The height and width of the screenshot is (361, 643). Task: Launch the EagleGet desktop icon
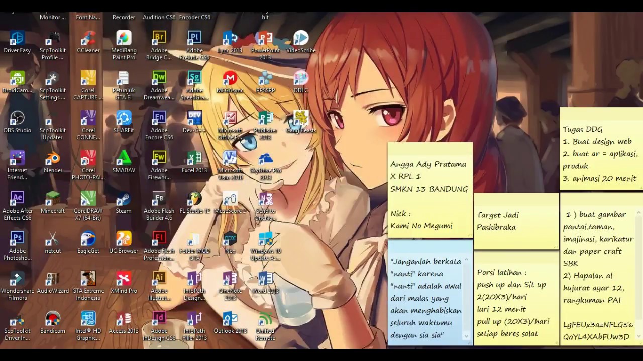coord(88,243)
